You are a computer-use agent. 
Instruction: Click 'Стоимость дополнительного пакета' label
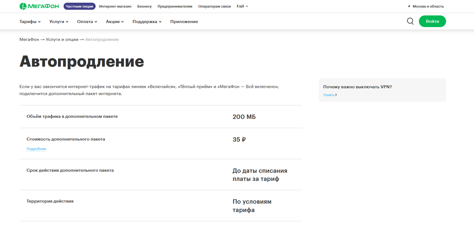(x=66, y=139)
